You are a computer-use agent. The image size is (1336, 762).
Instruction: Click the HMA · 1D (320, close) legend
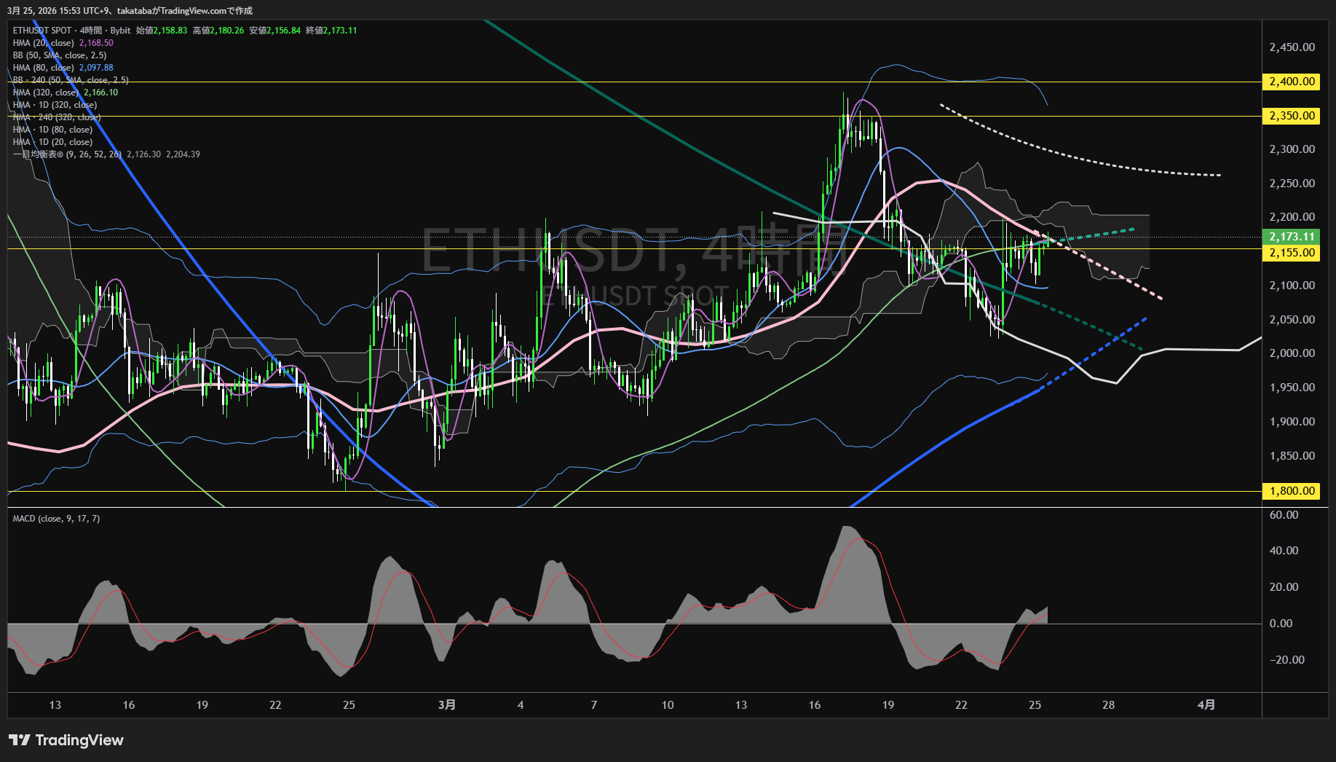tap(55, 105)
